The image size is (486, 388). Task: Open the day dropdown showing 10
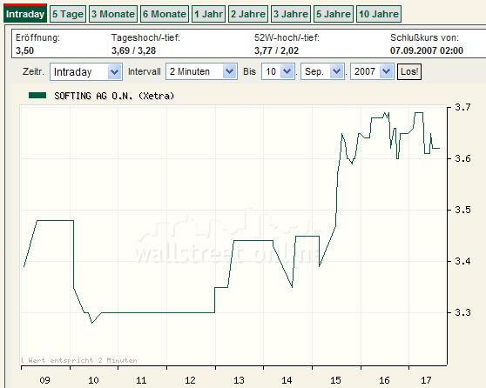coord(278,72)
